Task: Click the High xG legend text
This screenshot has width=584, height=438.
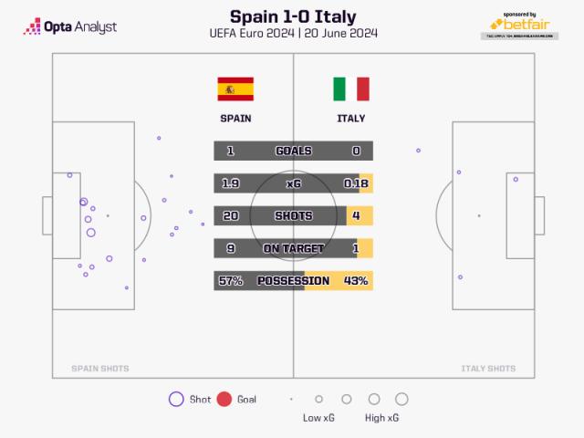Action: tap(381, 418)
